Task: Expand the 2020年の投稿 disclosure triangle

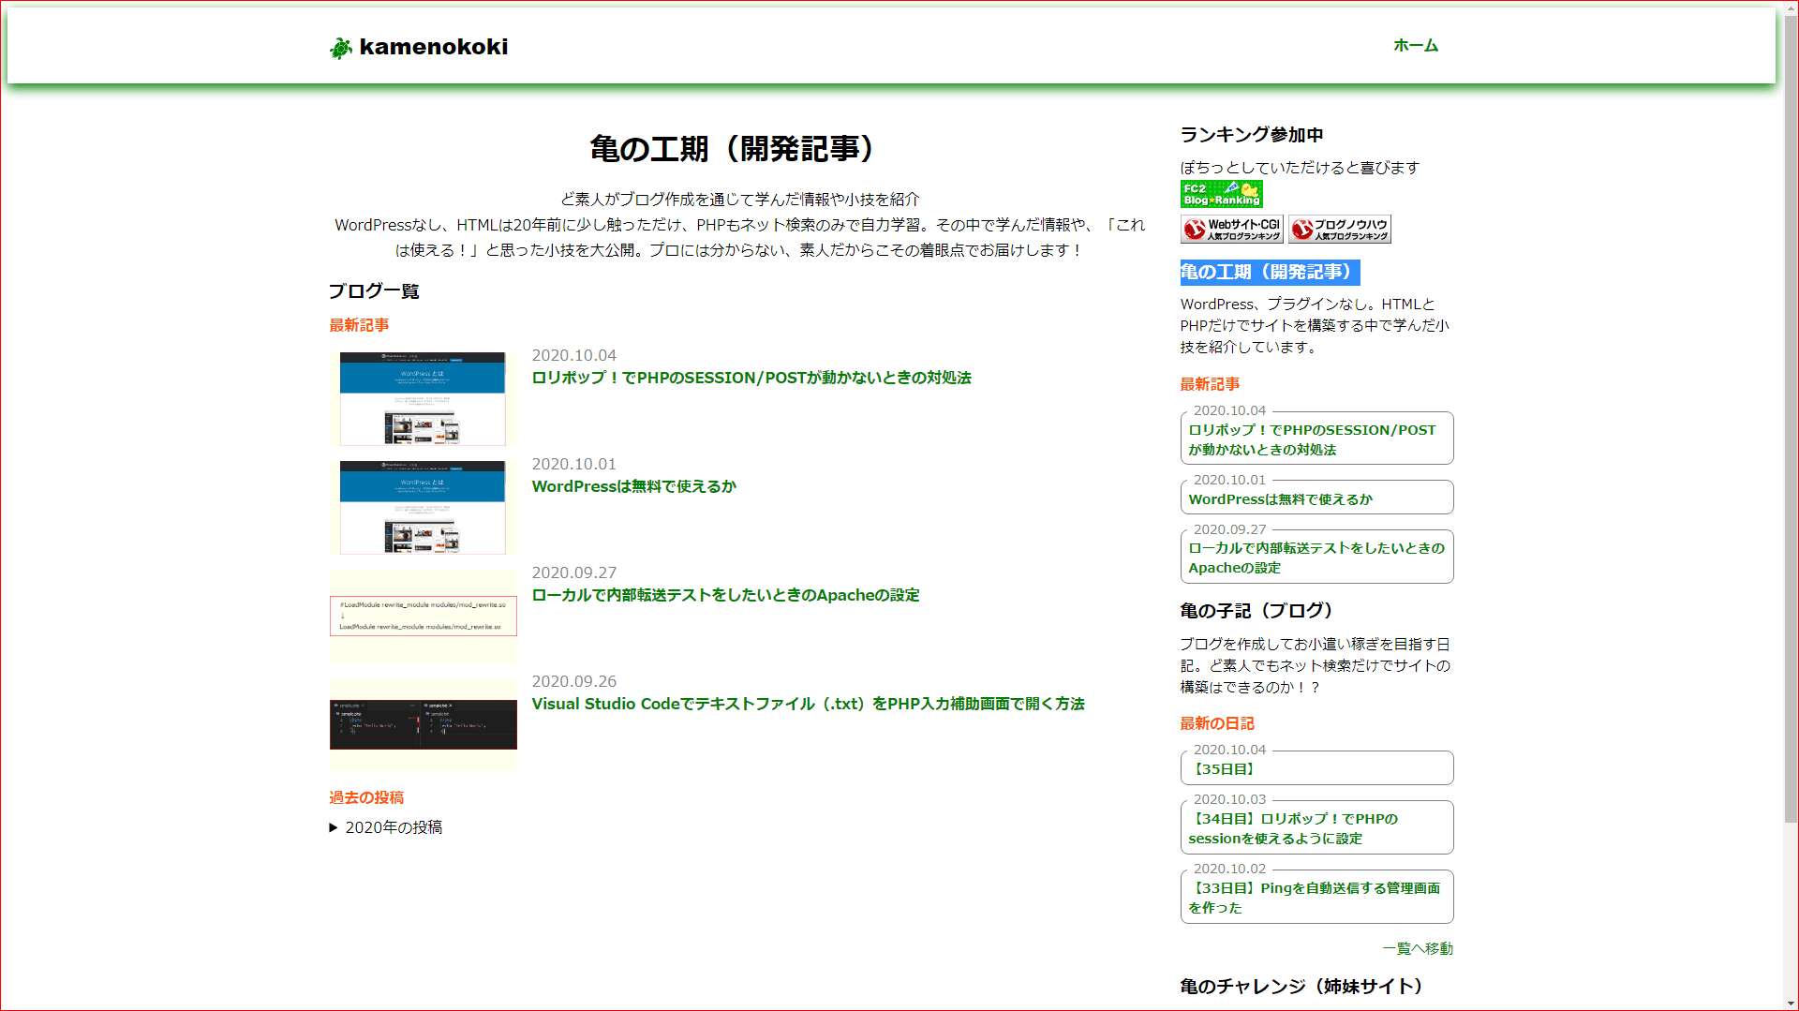Action: [x=334, y=827]
